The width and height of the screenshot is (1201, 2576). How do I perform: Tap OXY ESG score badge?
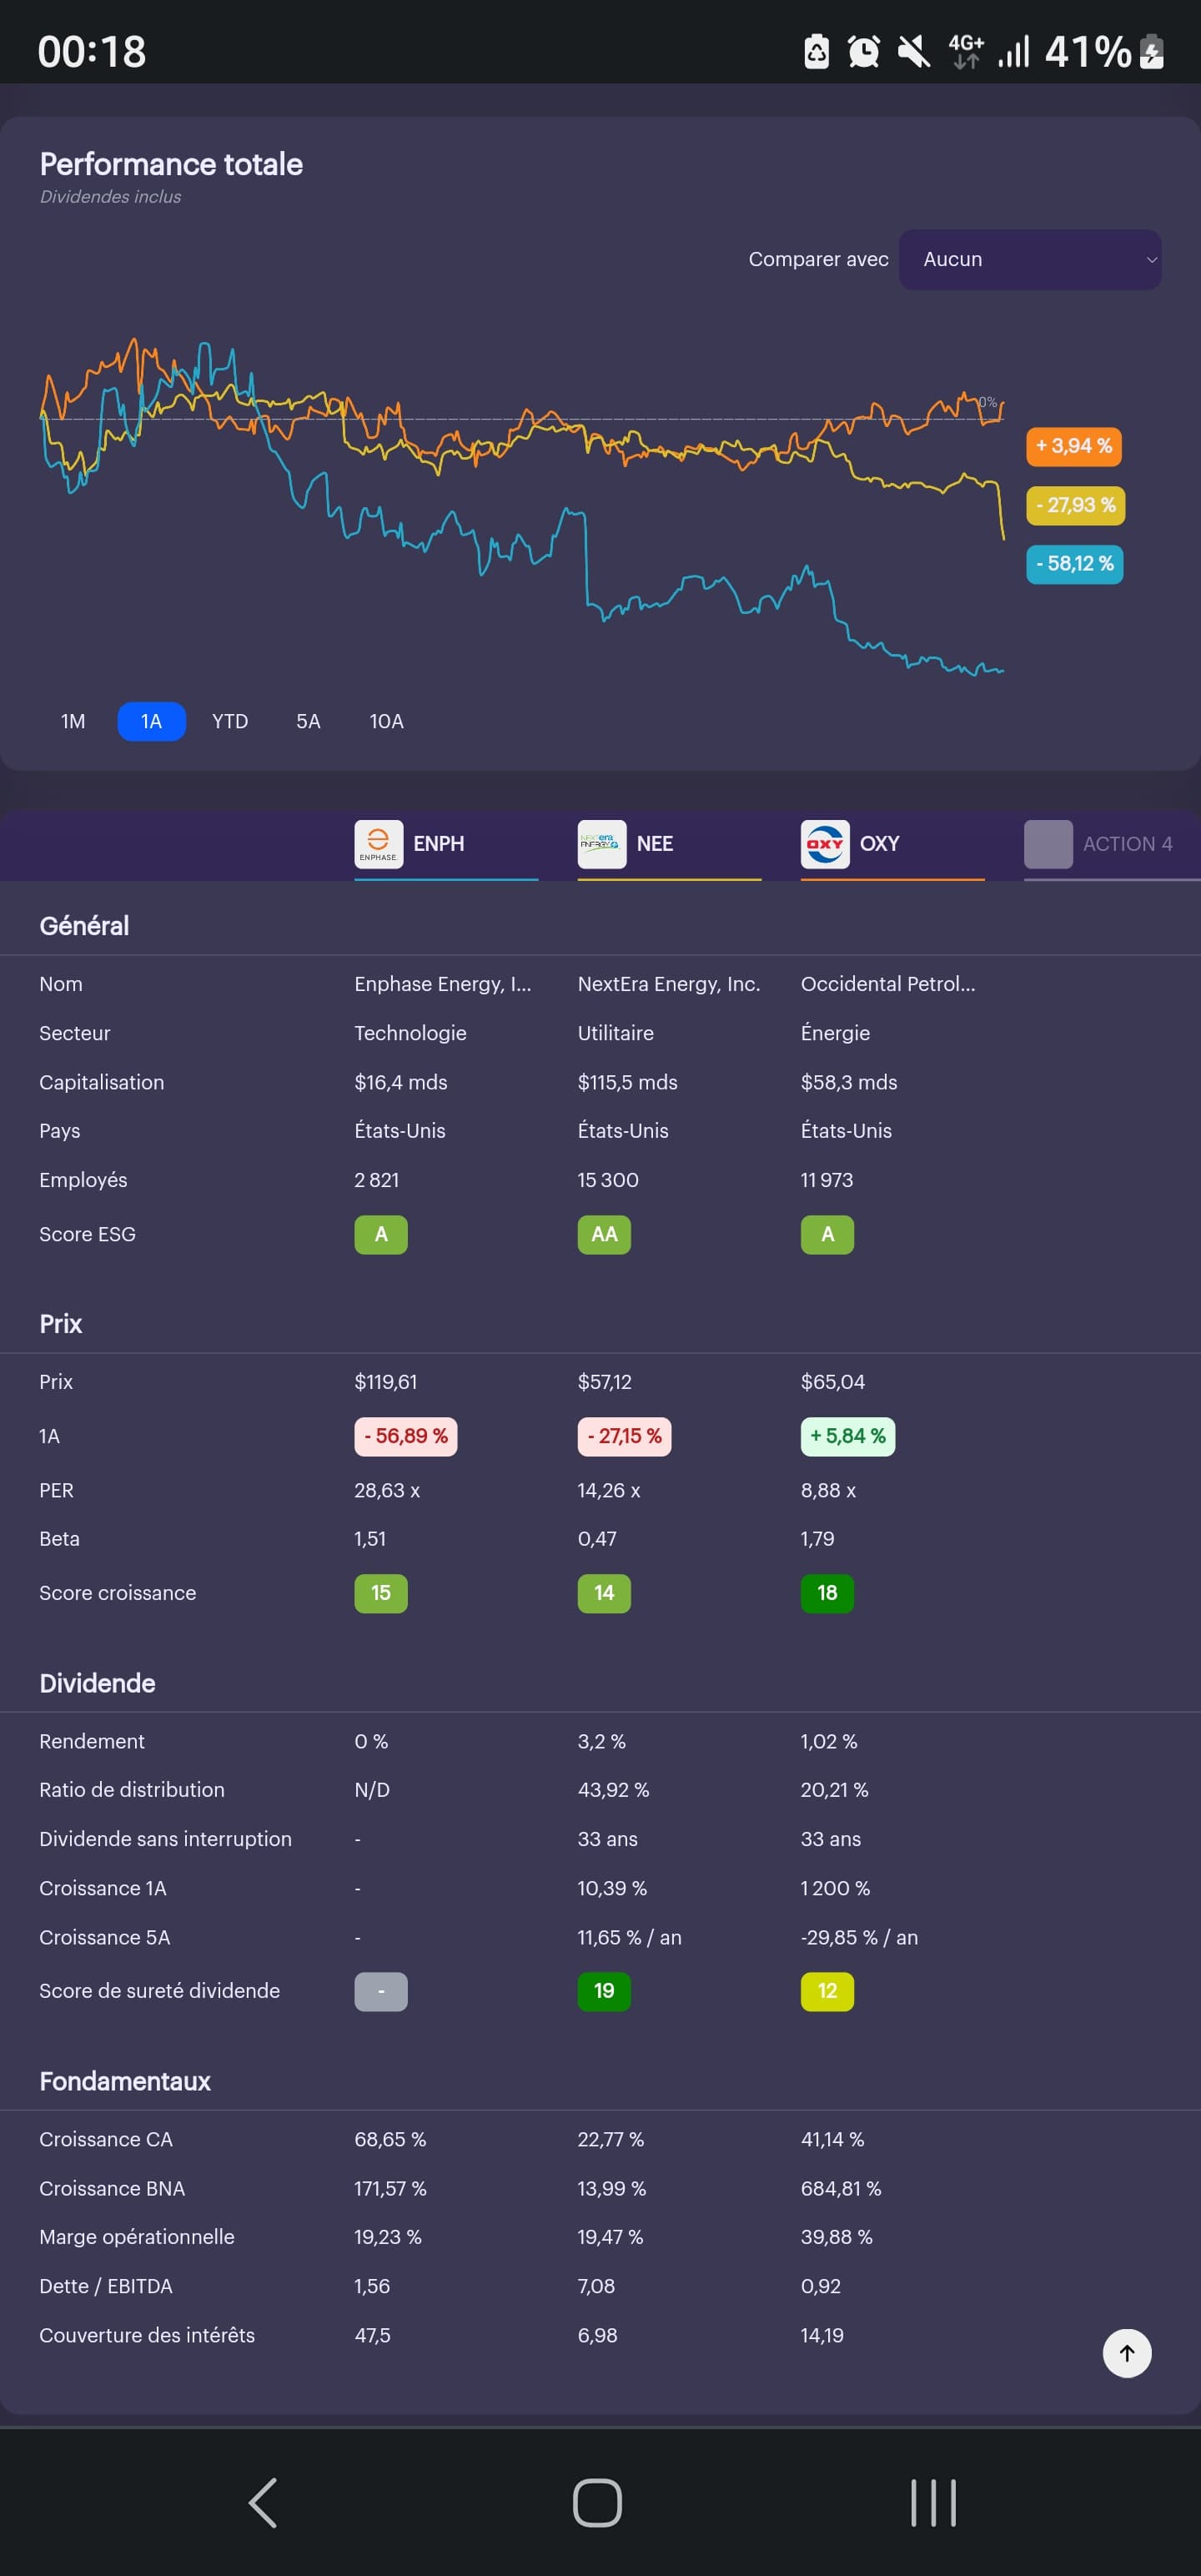tap(827, 1234)
